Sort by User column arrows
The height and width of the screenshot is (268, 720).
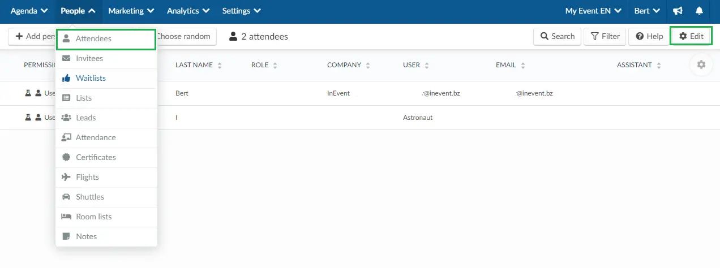click(427, 66)
